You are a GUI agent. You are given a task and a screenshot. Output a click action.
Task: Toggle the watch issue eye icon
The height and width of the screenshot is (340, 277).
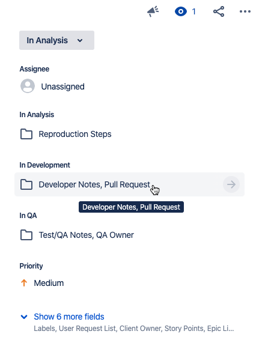[x=181, y=11]
